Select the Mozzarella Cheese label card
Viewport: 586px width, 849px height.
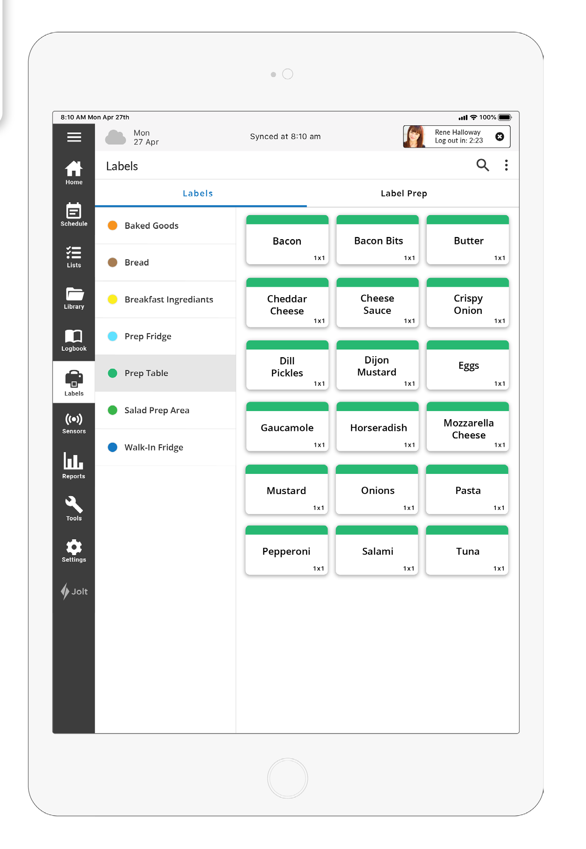tap(468, 427)
